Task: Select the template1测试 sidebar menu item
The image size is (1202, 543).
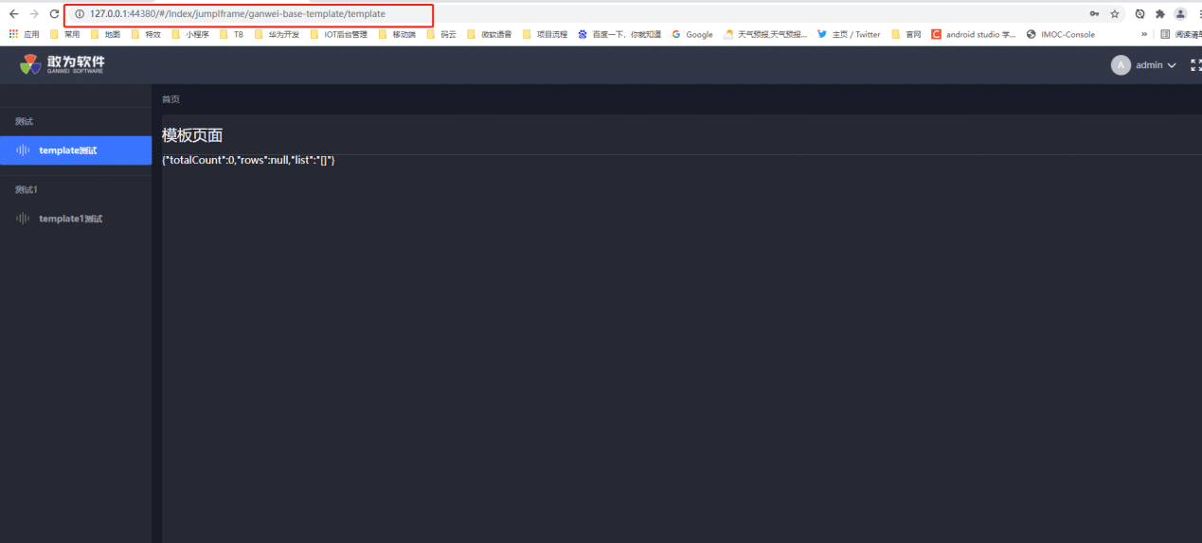Action: pyautogui.click(x=76, y=219)
